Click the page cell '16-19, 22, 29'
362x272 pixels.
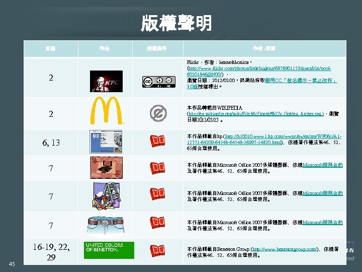[x=51, y=252]
